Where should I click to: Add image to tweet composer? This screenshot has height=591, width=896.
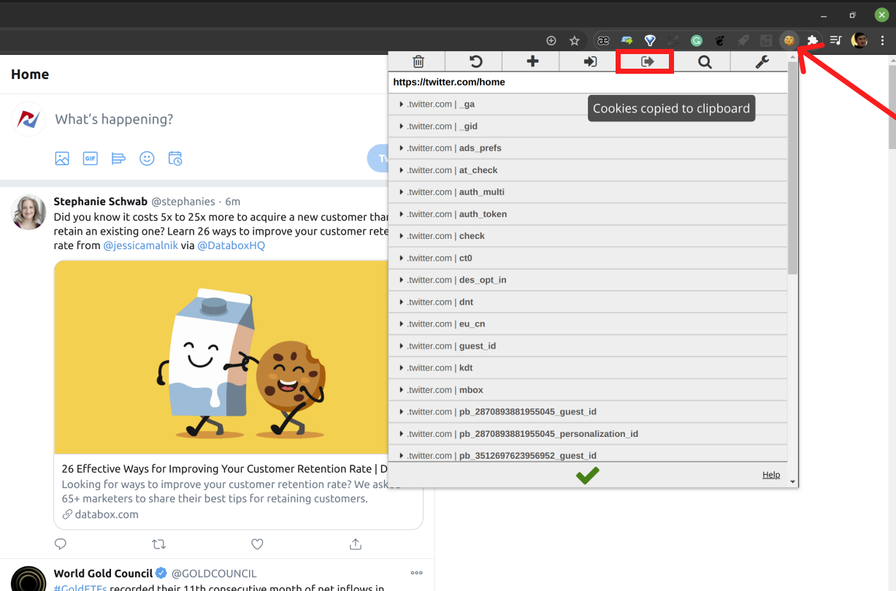coord(62,158)
